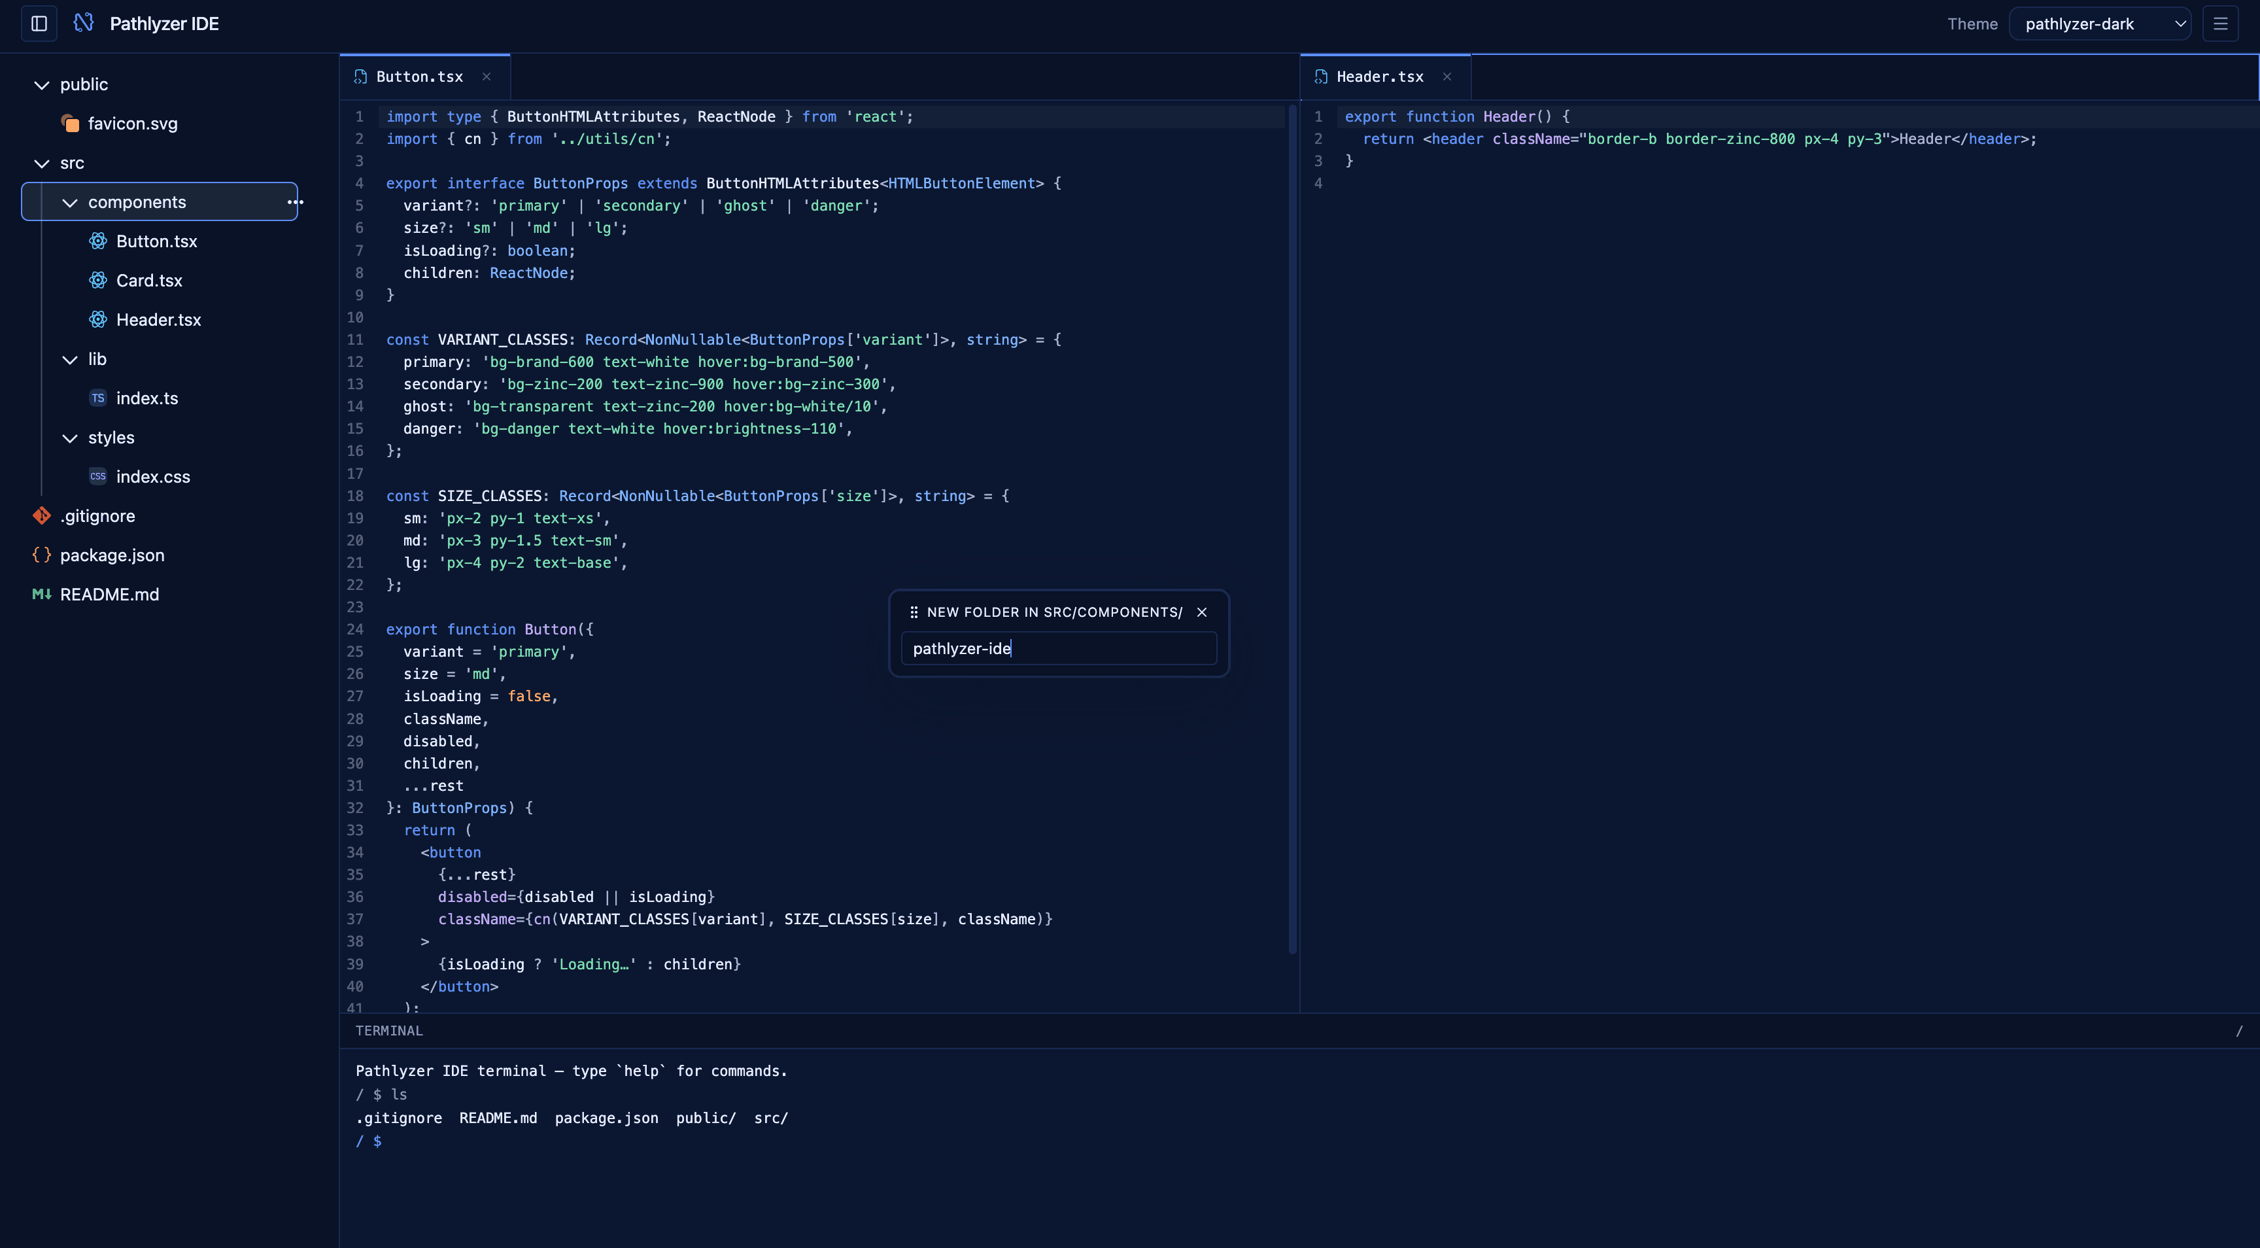Click the Pathlyzer IDE logo icon
The height and width of the screenshot is (1248, 2260).
[x=83, y=23]
